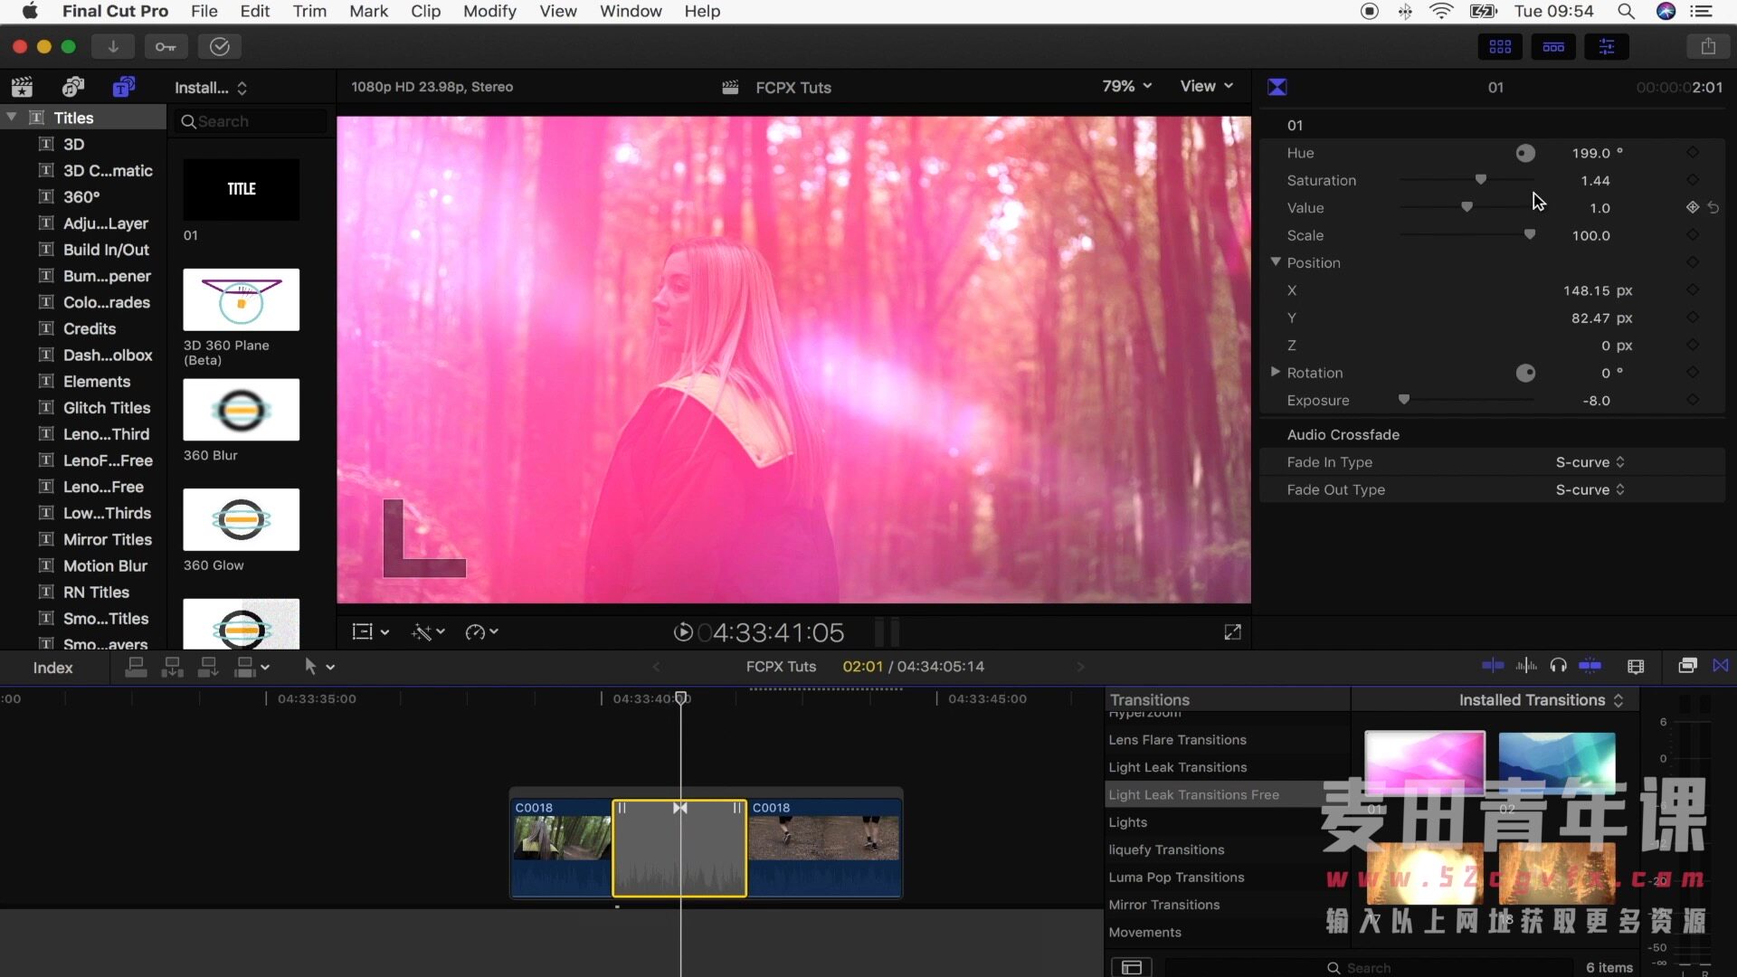Open the Fade In Type dropdown
The width and height of the screenshot is (1737, 977).
click(1590, 462)
